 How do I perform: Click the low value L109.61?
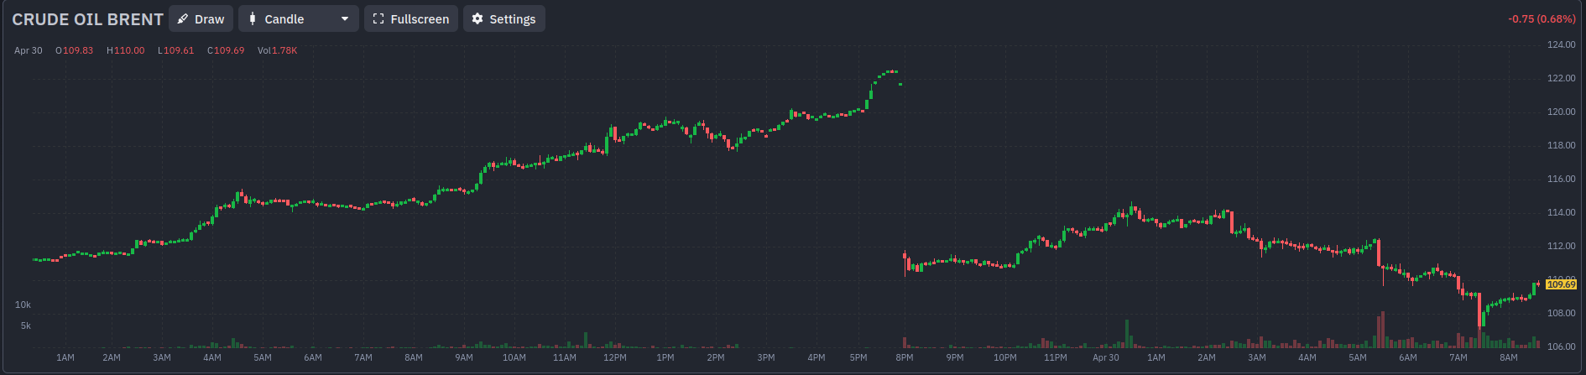pos(176,50)
